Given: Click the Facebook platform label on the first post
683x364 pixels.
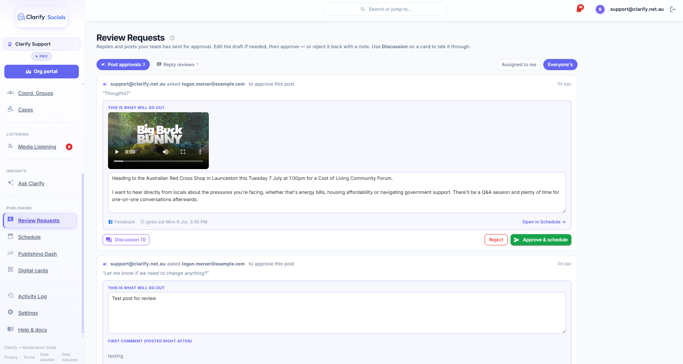Looking at the screenshot, I should 122,222.
